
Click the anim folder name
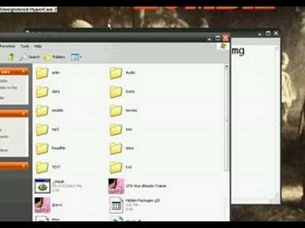[56, 72]
